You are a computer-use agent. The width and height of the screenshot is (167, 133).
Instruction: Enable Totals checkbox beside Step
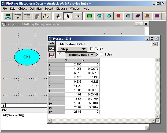click(x=92, y=49)
